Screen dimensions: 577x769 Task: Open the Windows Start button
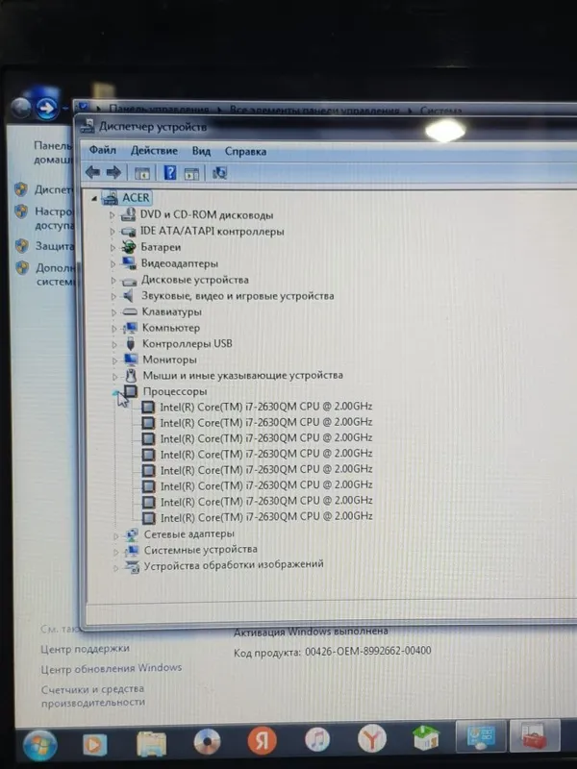point(40,745)
